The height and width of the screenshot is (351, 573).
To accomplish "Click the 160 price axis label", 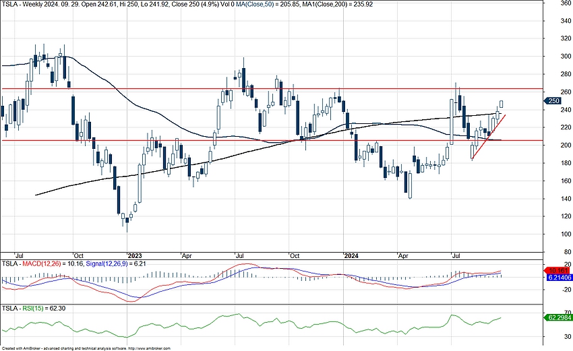I will click(x=566, y=181).
